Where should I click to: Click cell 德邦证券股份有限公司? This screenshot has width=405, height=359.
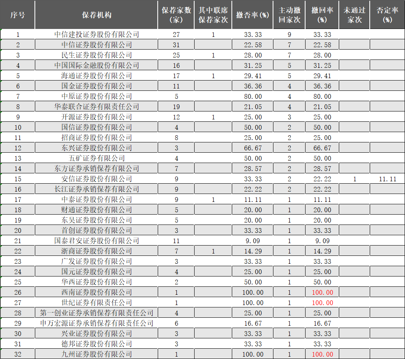point(96,344)
